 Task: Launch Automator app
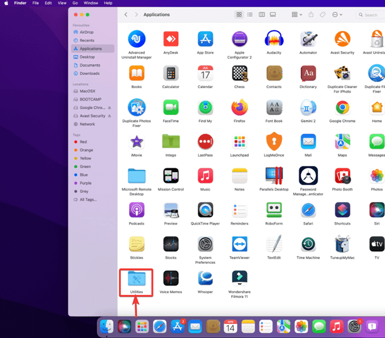click(x=308, y=39)
